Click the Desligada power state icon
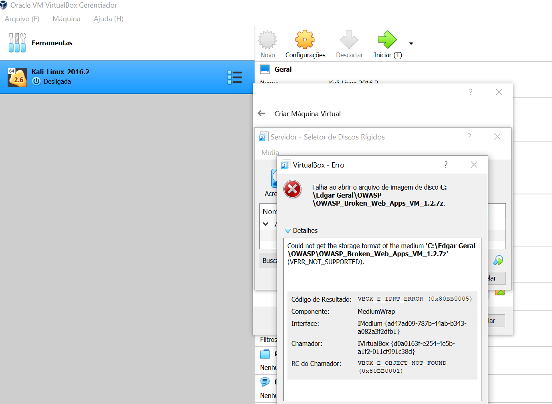552x404 pixels. [x=36, y=81]
